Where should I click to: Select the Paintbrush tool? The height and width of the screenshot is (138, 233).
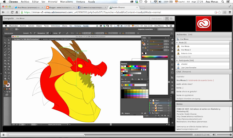coord(5,52)
